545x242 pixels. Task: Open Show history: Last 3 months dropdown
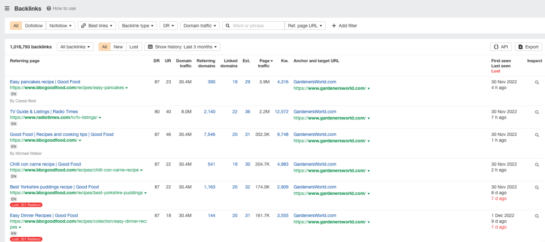(182, 47)
